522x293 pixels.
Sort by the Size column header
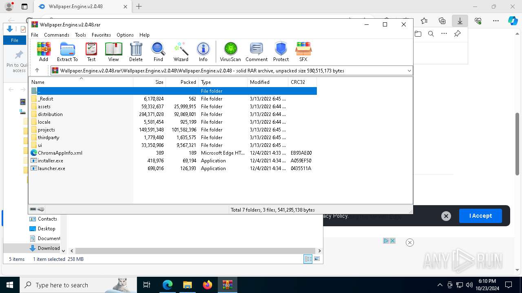tap(150, 82)
